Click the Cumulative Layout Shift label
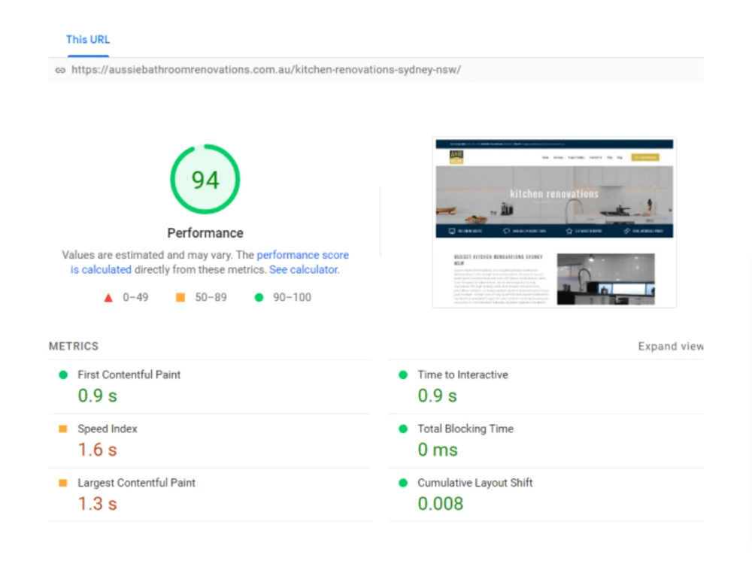The image size is (752, 564). coord(475,483)
